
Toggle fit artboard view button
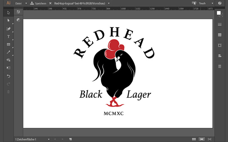pos(202,139)
